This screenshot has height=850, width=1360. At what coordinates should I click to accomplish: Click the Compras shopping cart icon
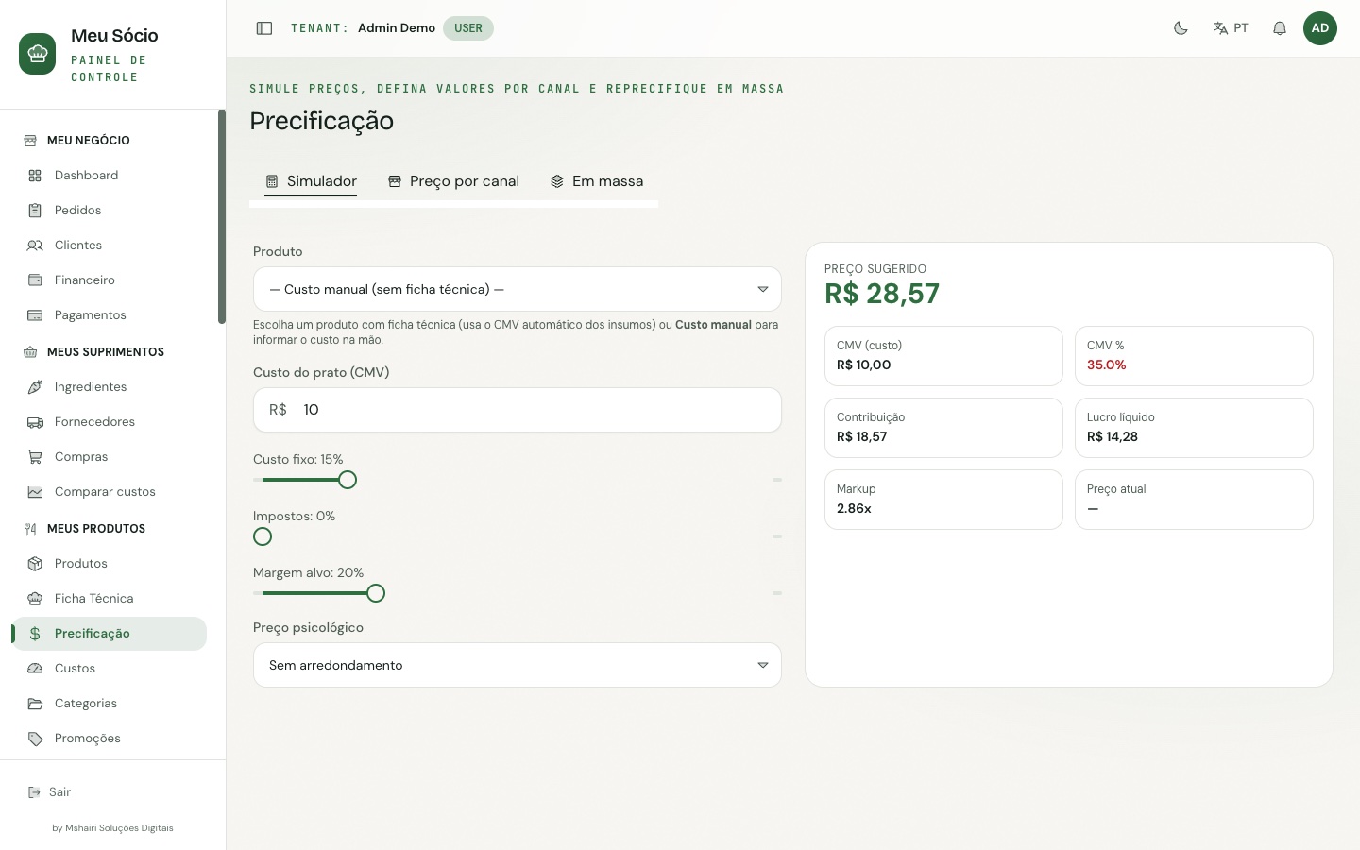click(35, 457)
